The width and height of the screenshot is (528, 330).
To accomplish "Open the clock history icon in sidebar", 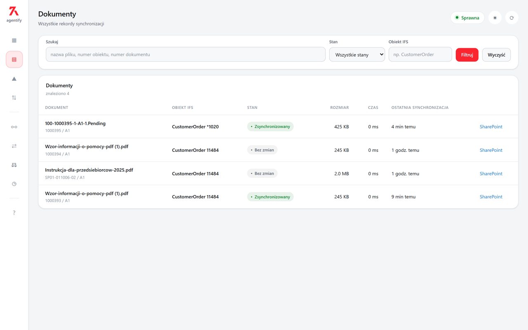I will (x=14, y=184).
